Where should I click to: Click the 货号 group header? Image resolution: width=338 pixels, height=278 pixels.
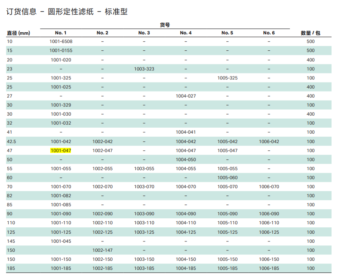[x=165, y=25]
